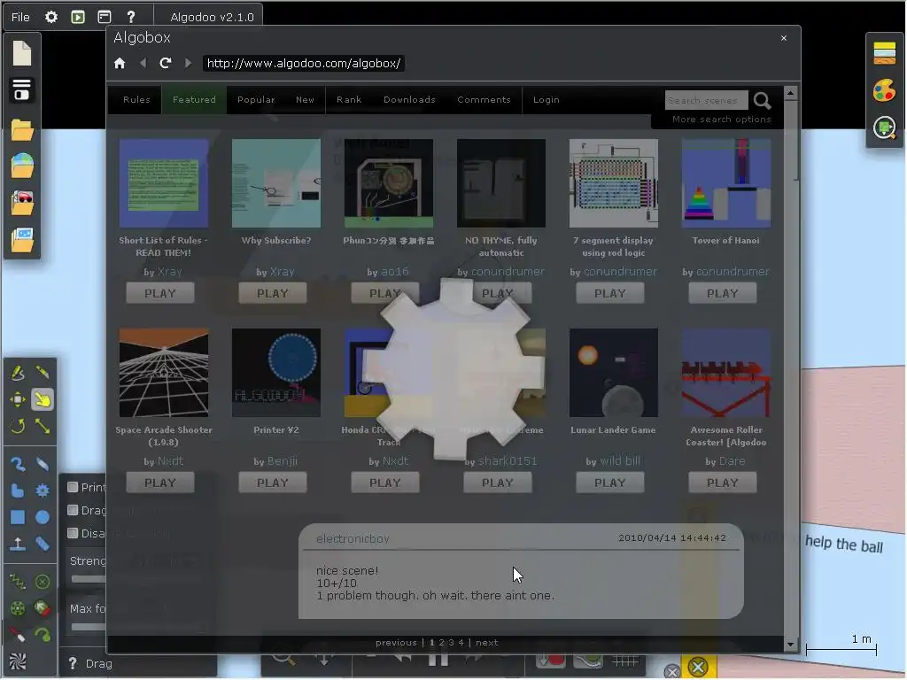The width and height of the screenshot is (907, 680).
Task: Select the Move tool
Action: (x=18, y=399)
